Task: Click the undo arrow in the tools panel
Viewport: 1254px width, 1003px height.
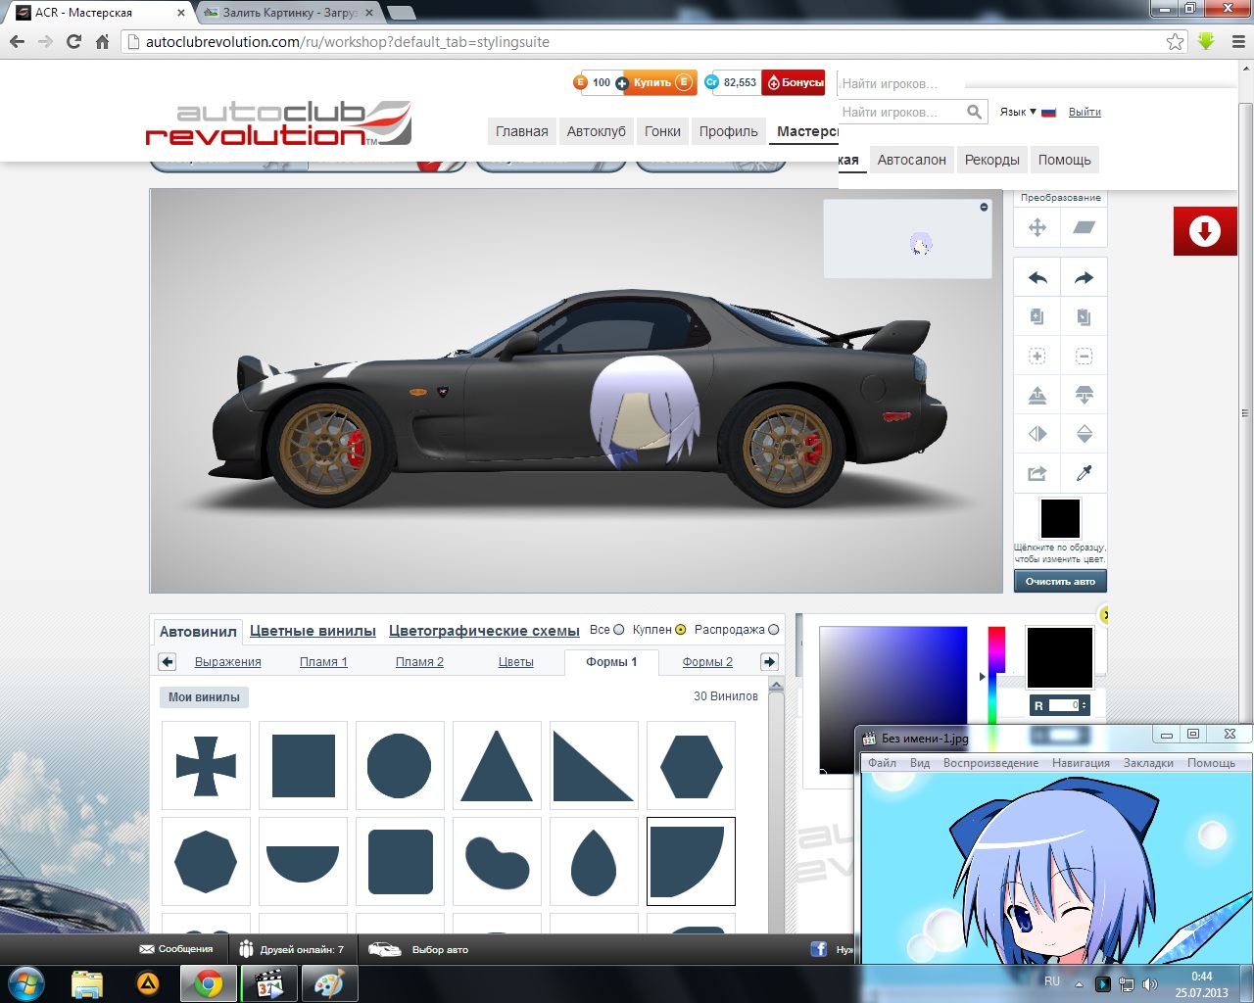Action: point(1037,278)
